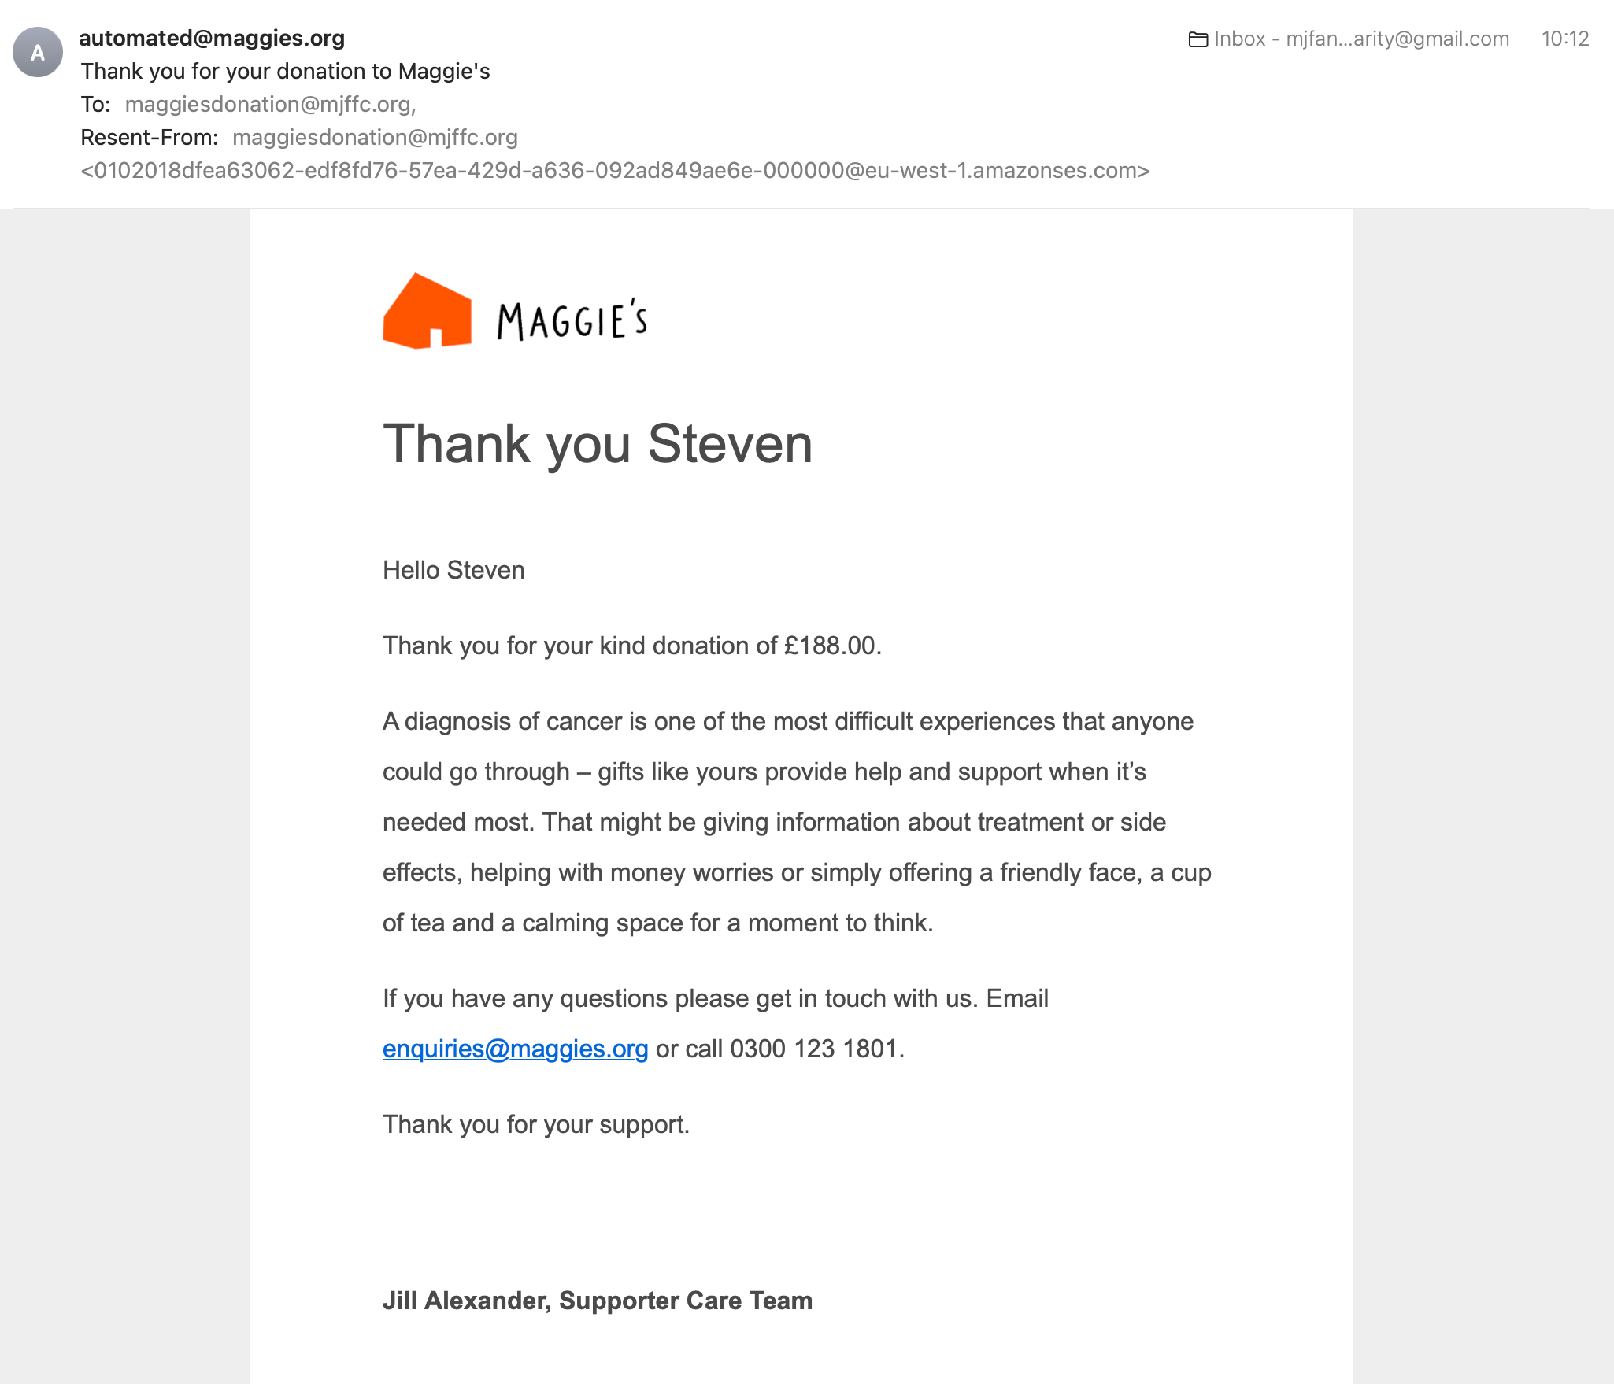Click the "Thank you Steven" heading

point(598,444)
